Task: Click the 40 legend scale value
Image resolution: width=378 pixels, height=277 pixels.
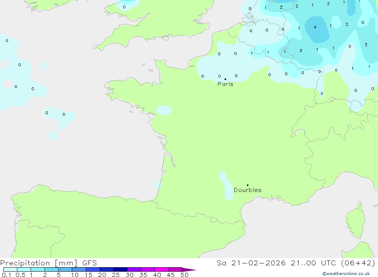Action: [x=157, y=275]
